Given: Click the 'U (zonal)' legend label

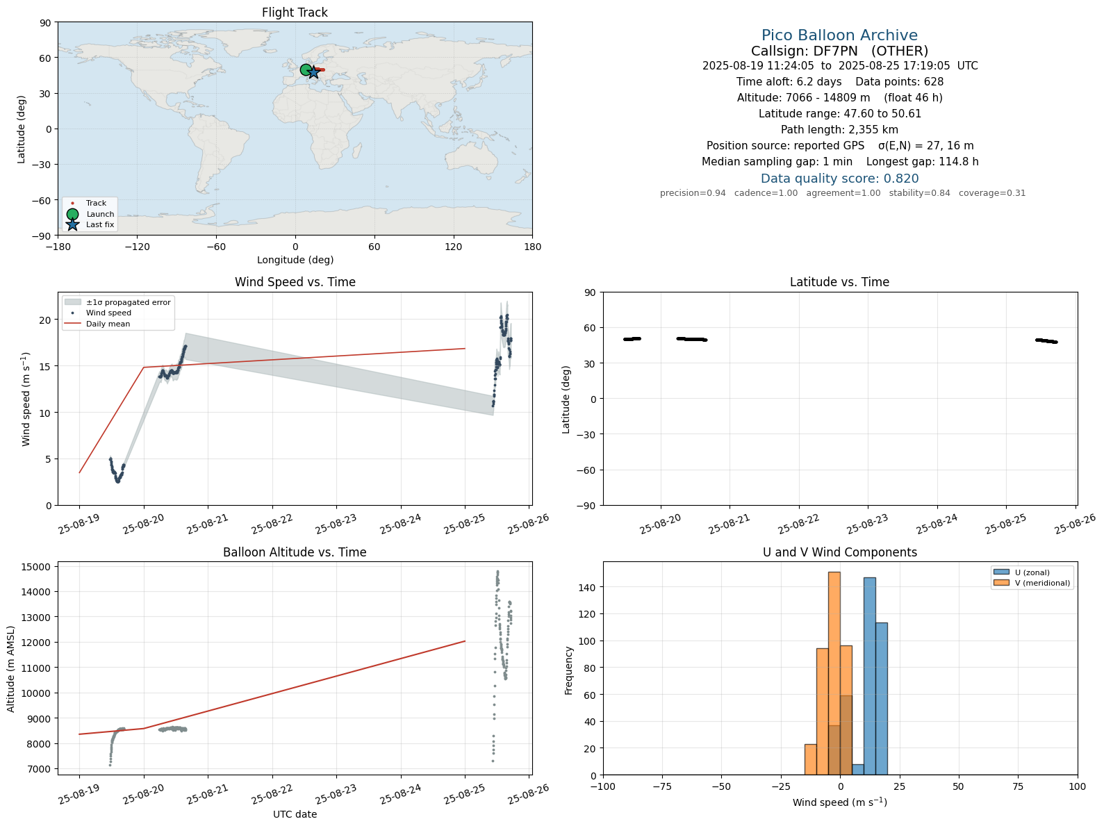Looking at the screenshot, I should (x=1032, y=572).
